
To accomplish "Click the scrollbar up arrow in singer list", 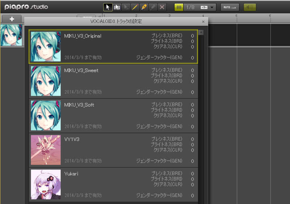I will 201,32.
